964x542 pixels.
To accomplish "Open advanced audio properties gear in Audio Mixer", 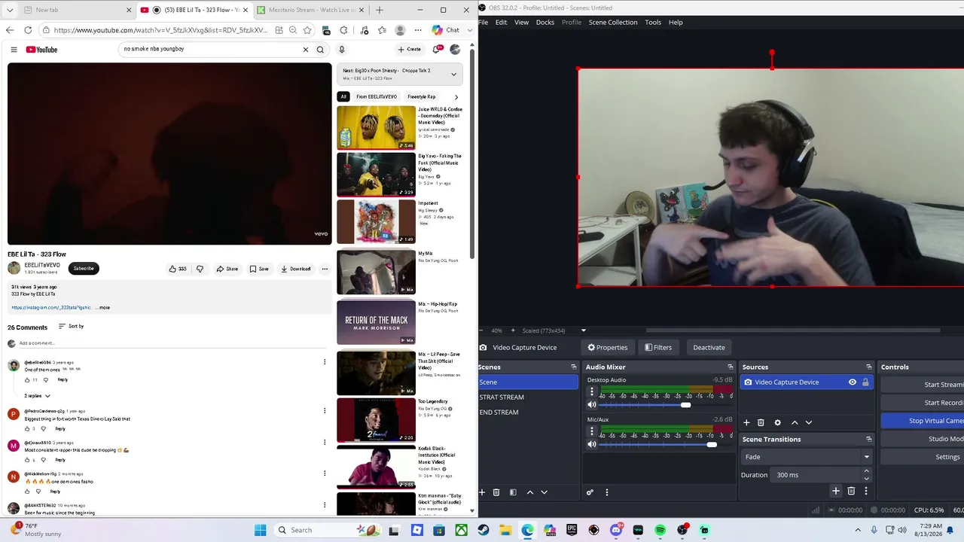I will [x=590, y=492].
